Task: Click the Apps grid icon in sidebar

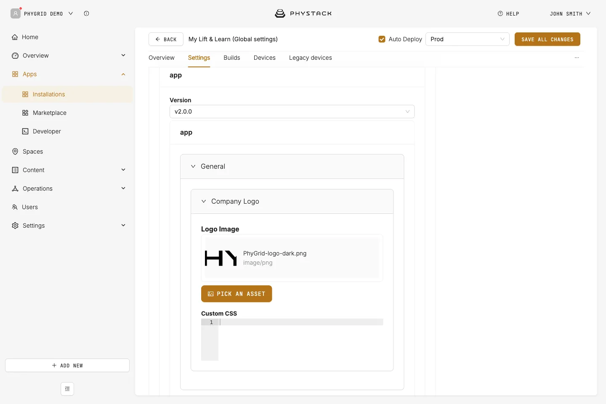Action: click(15, 74)
